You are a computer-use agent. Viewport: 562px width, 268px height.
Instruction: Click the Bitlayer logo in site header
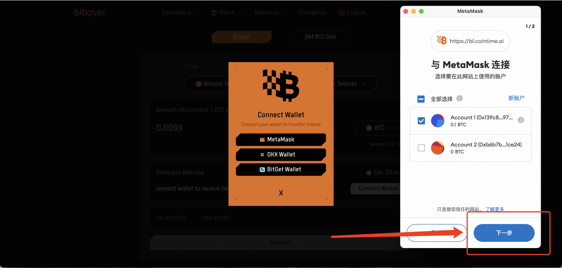(x=90, y=12)
